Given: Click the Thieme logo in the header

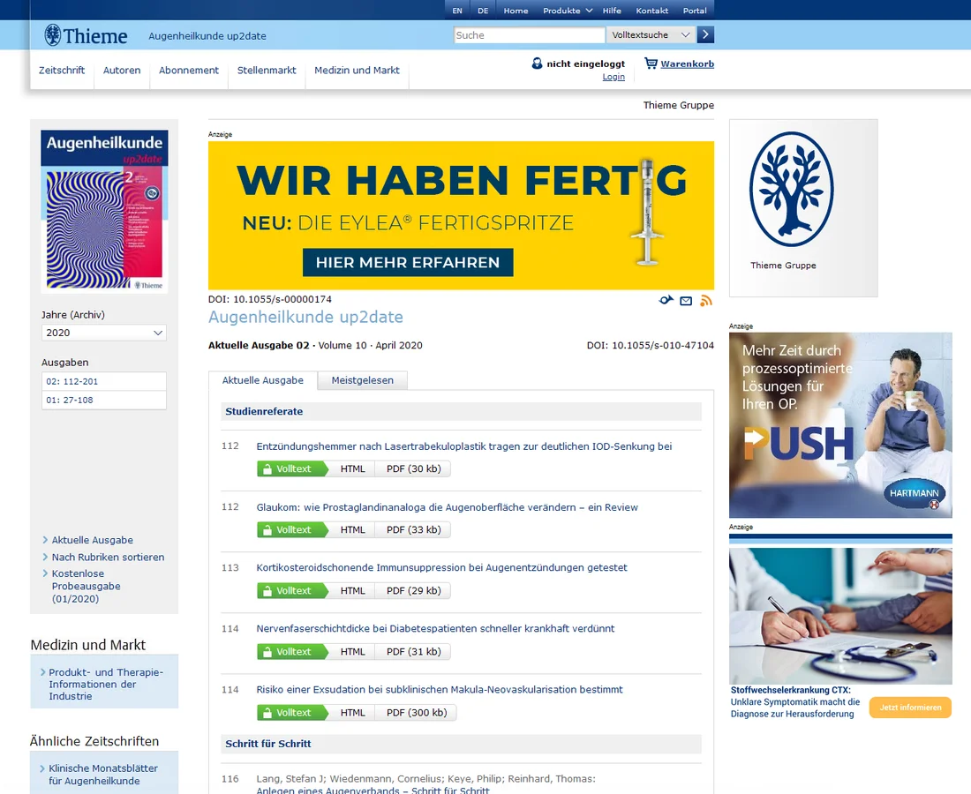Looking at the screenshot, I should click(x=85, y=35).
